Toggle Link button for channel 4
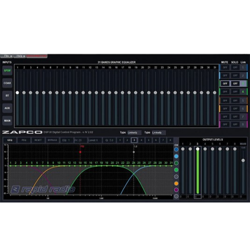Screen dimensions: 250x250 [x=243, y=92]
